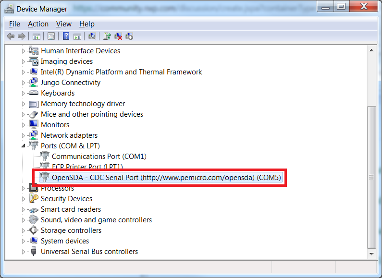Click the Disable device toolbar icon
The image size is (382, 278).
pos(129,36)
